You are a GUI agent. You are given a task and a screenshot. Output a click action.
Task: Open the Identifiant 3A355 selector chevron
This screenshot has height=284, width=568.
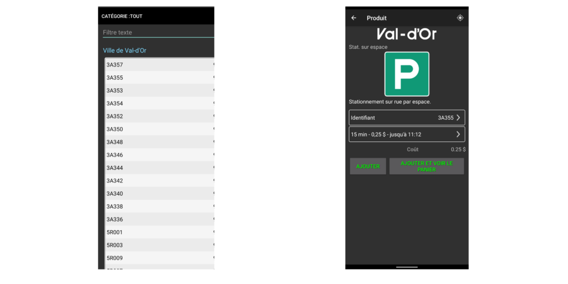pos(458,118)
